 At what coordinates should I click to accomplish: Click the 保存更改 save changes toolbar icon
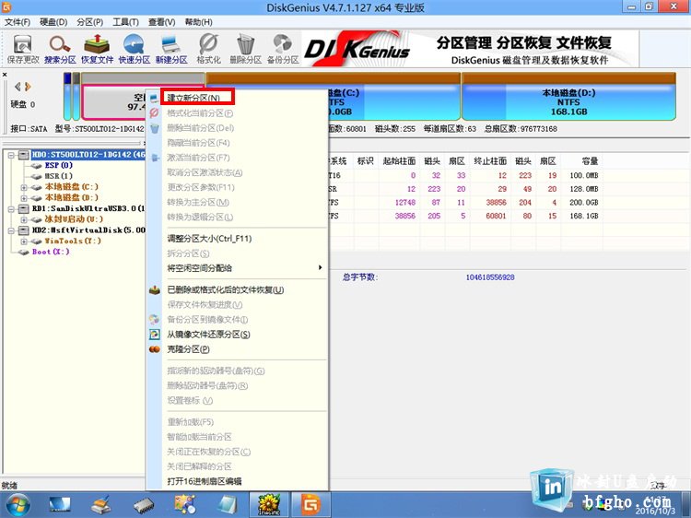pyautogui.click(x=23, y=50)
